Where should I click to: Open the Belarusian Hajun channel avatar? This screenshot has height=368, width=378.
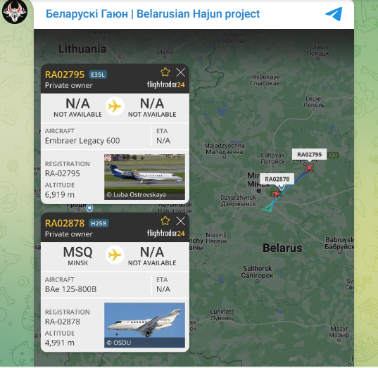point(15,11)
